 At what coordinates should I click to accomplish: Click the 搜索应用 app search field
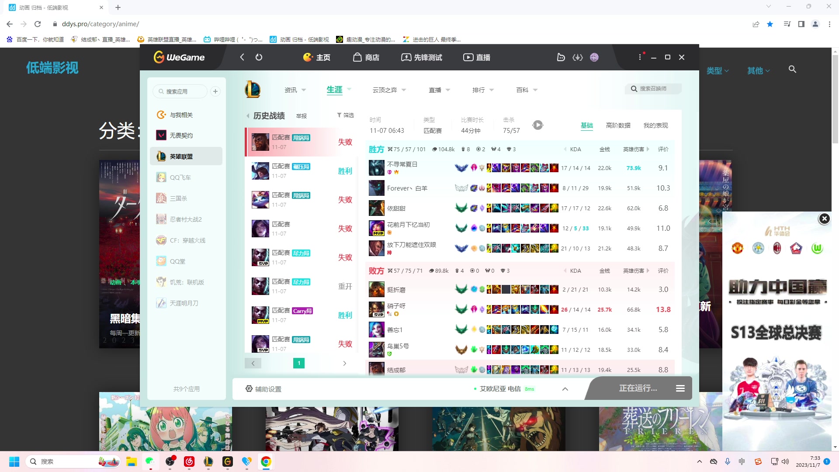coord(180,91)
